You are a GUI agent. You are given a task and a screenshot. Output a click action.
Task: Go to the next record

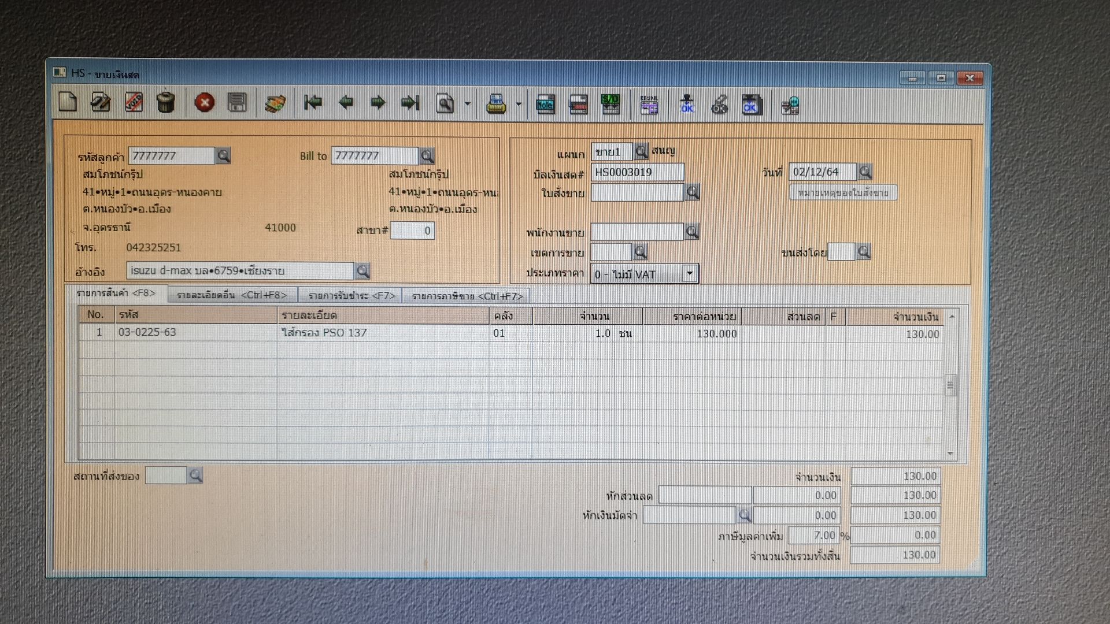point(378,103)
